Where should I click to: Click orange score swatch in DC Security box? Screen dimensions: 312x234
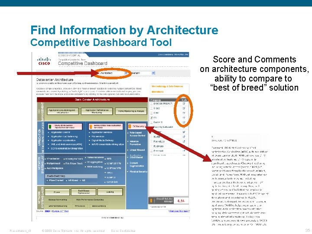pyautogui.click(x=130, y=127)
